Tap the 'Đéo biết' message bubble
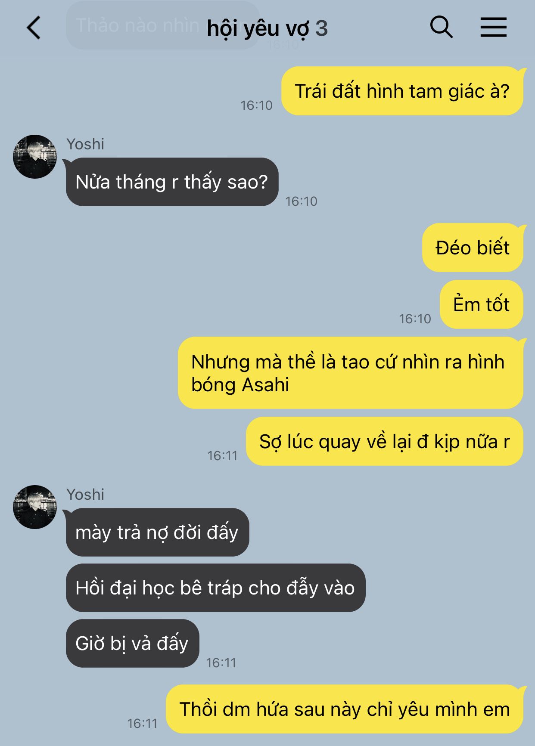Screen dimensions: 535x746 [473, 248]
